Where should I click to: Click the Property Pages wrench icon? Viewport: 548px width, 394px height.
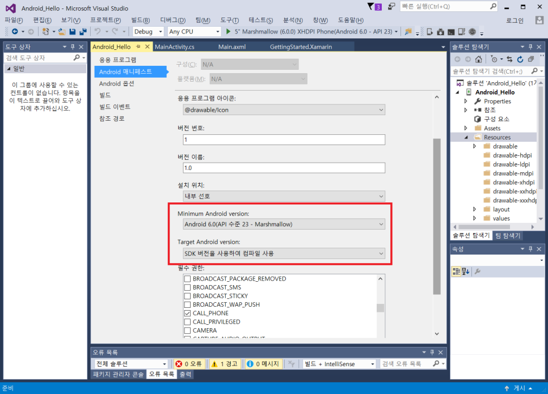478,272
